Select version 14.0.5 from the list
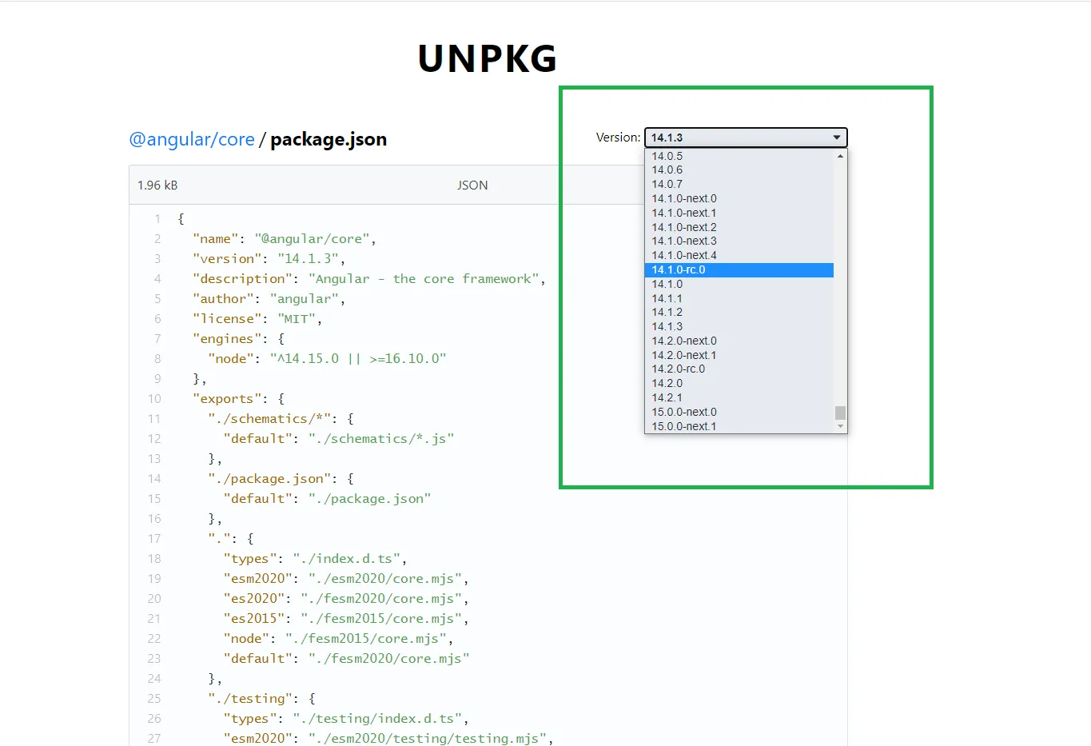The width and height of the screenshot is (1091, 746). [739, 156]
